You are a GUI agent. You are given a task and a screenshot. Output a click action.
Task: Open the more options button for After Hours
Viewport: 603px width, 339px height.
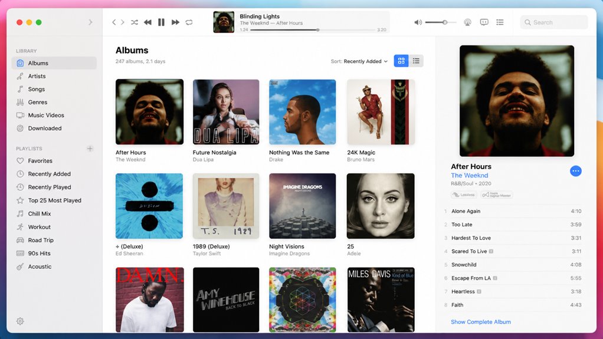576,171
